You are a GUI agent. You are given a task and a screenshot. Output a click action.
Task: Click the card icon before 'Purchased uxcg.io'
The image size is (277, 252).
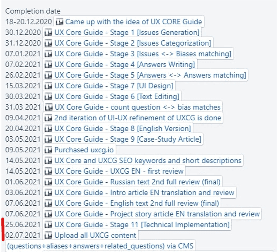tap(49, 150)
